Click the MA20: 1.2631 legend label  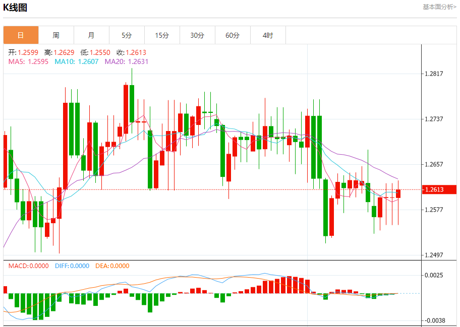pos(127,61)
